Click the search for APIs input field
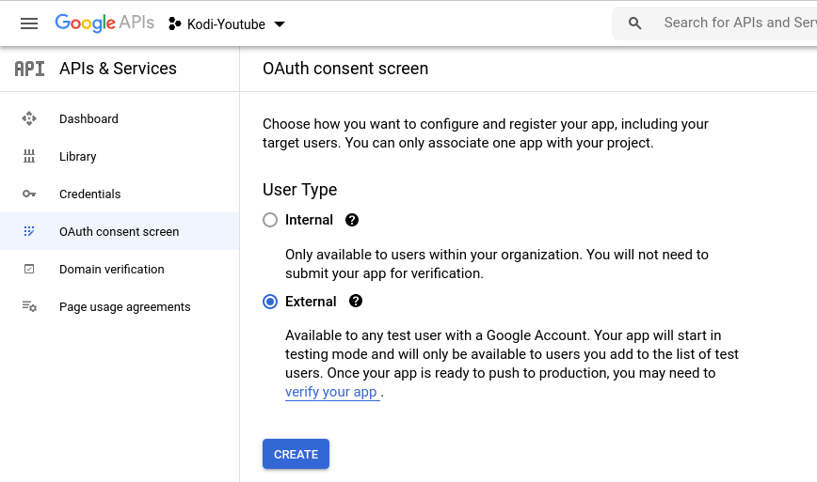 734,23
